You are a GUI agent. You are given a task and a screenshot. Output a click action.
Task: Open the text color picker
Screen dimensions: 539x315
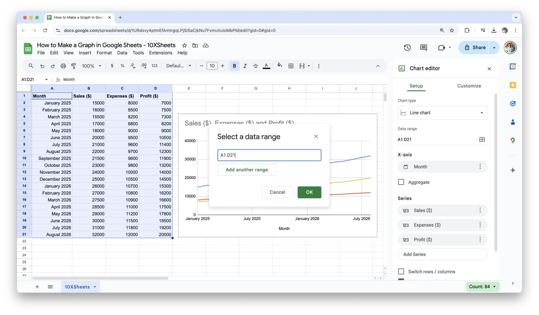point(266,66)
